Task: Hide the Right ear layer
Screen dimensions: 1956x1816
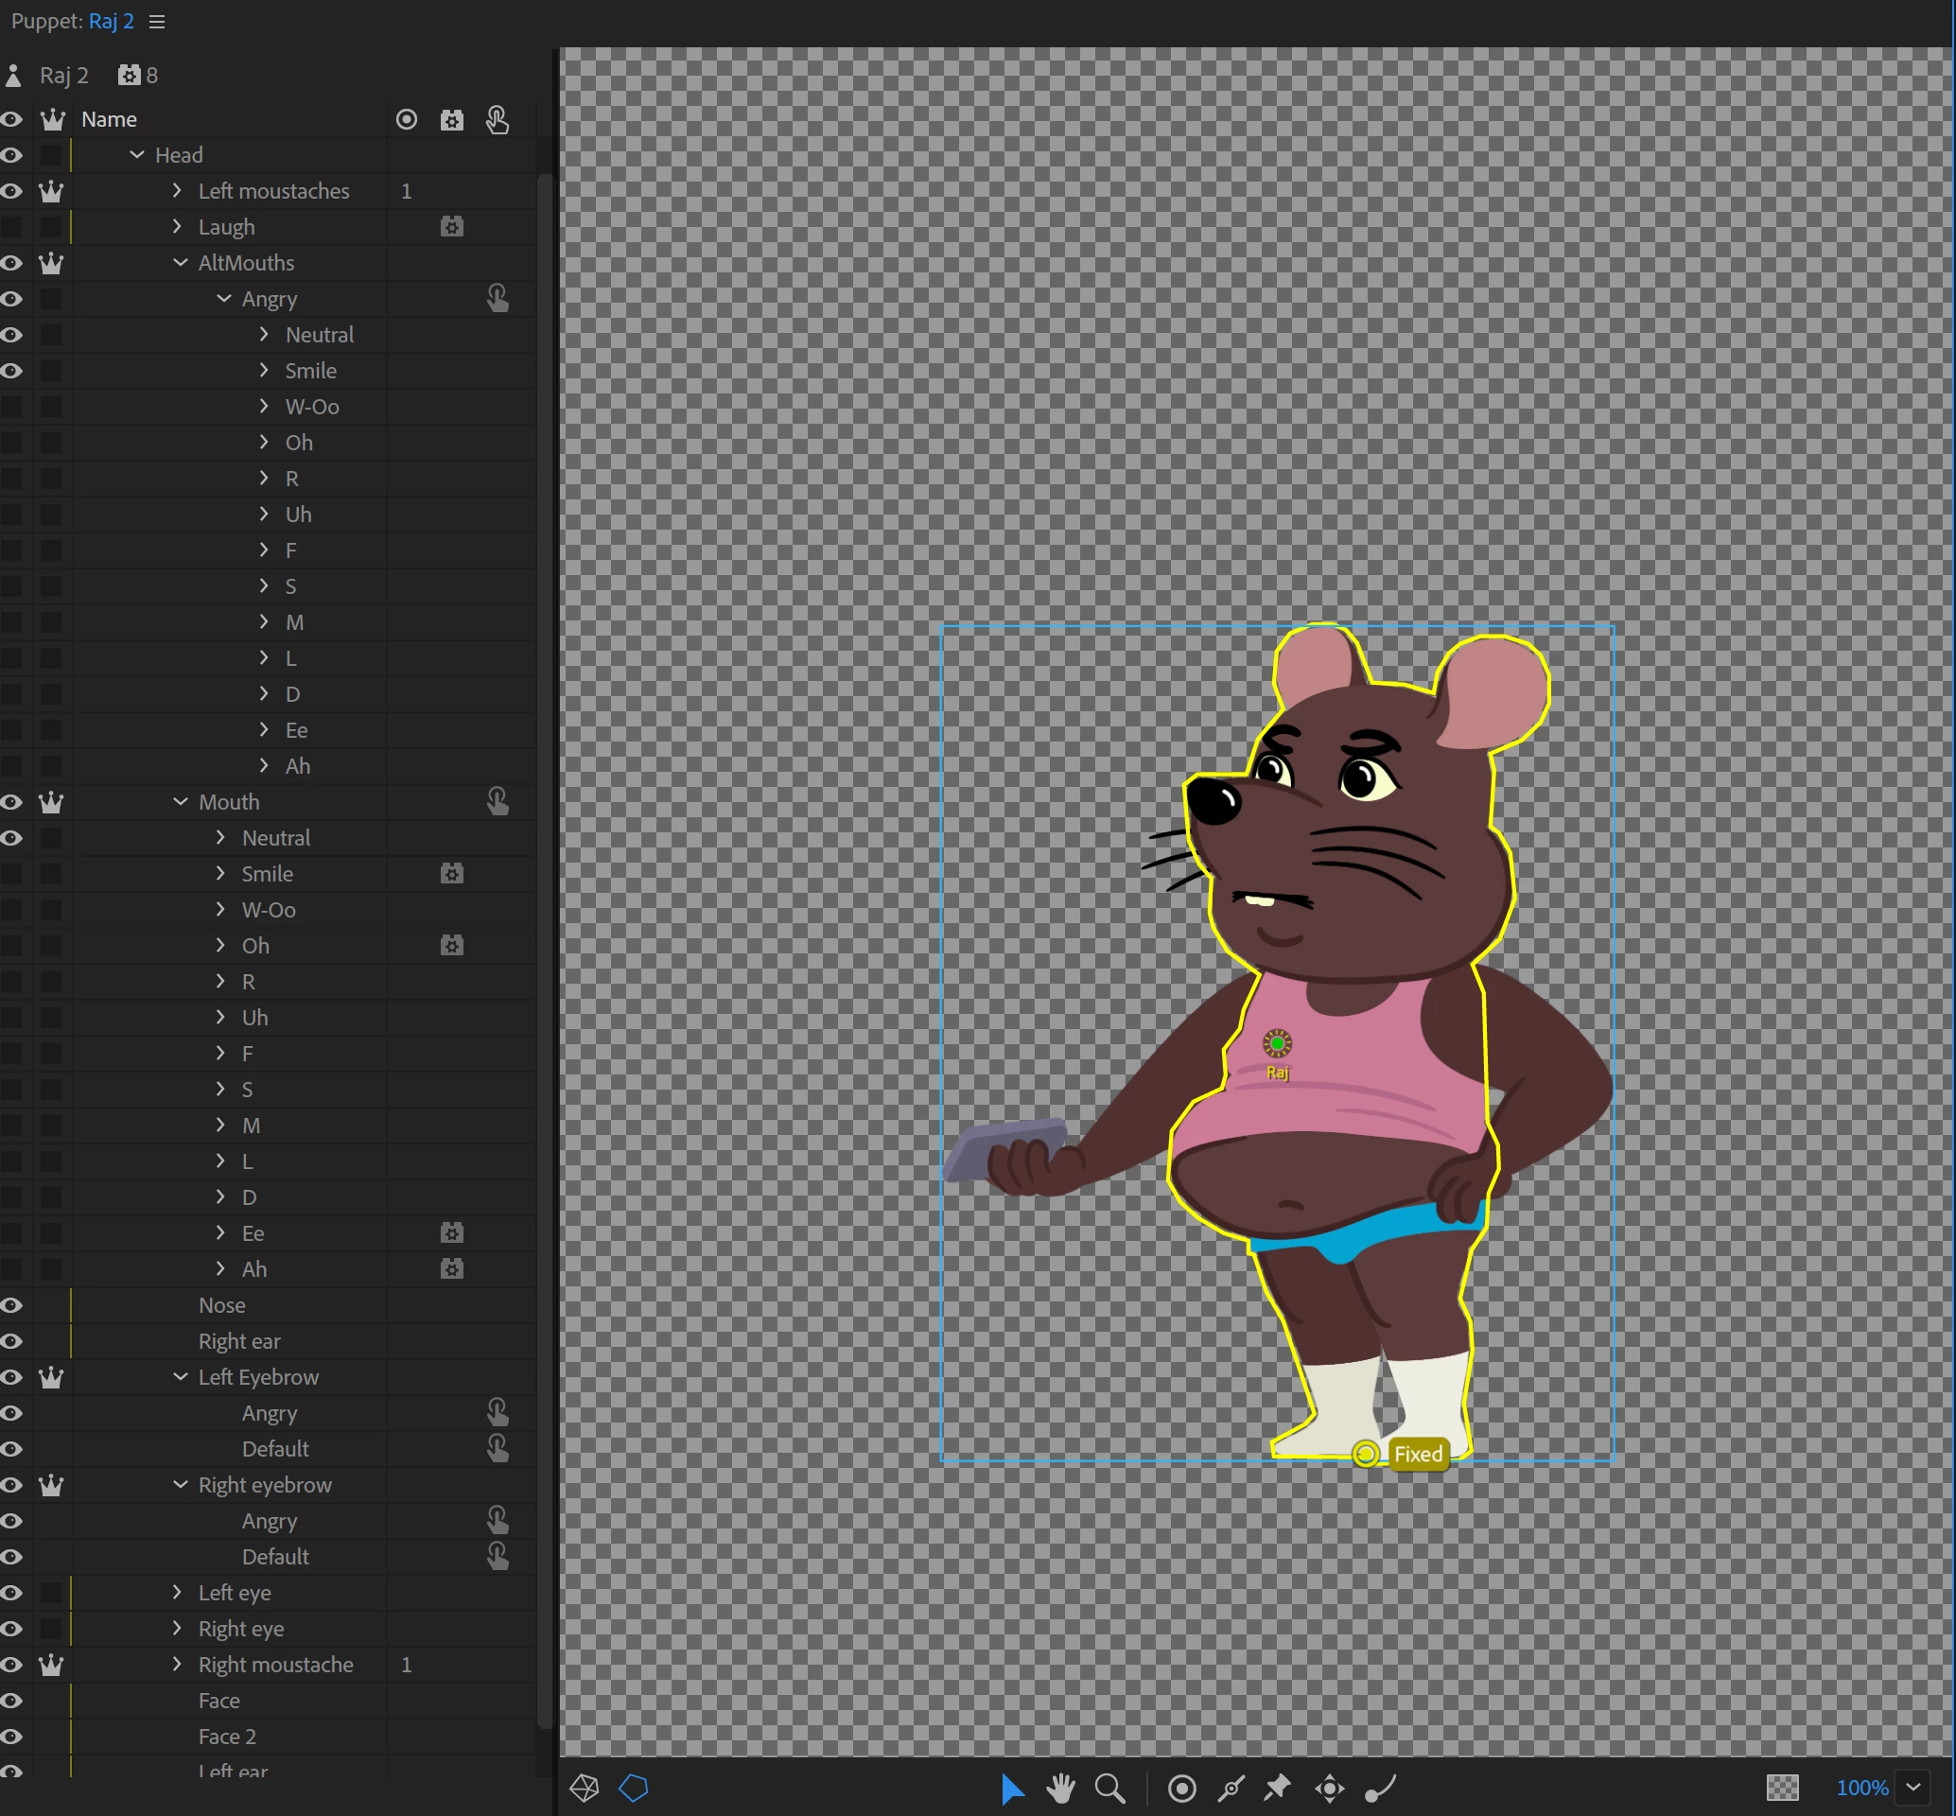Action: [11, 1341]
